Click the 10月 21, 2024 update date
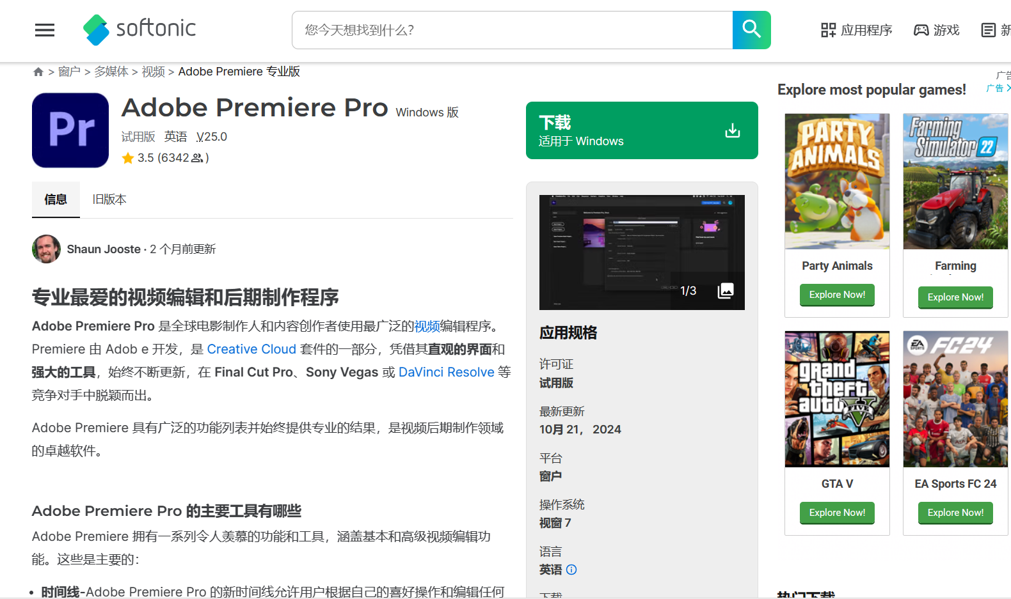This screenshot has height=599, width=1011. (580, 430)
